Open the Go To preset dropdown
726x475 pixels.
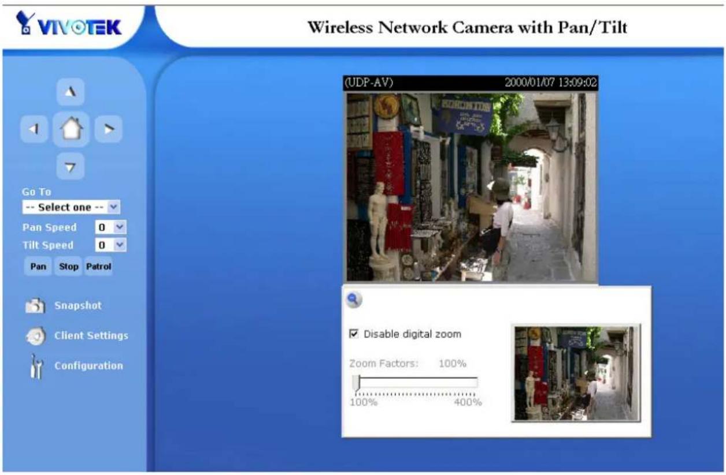[71, 207]
